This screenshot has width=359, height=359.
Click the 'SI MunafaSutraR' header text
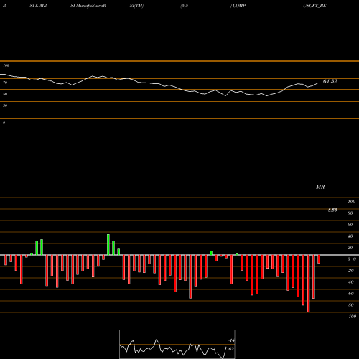(x=88, y=6)
